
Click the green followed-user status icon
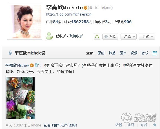pos(50,36)
